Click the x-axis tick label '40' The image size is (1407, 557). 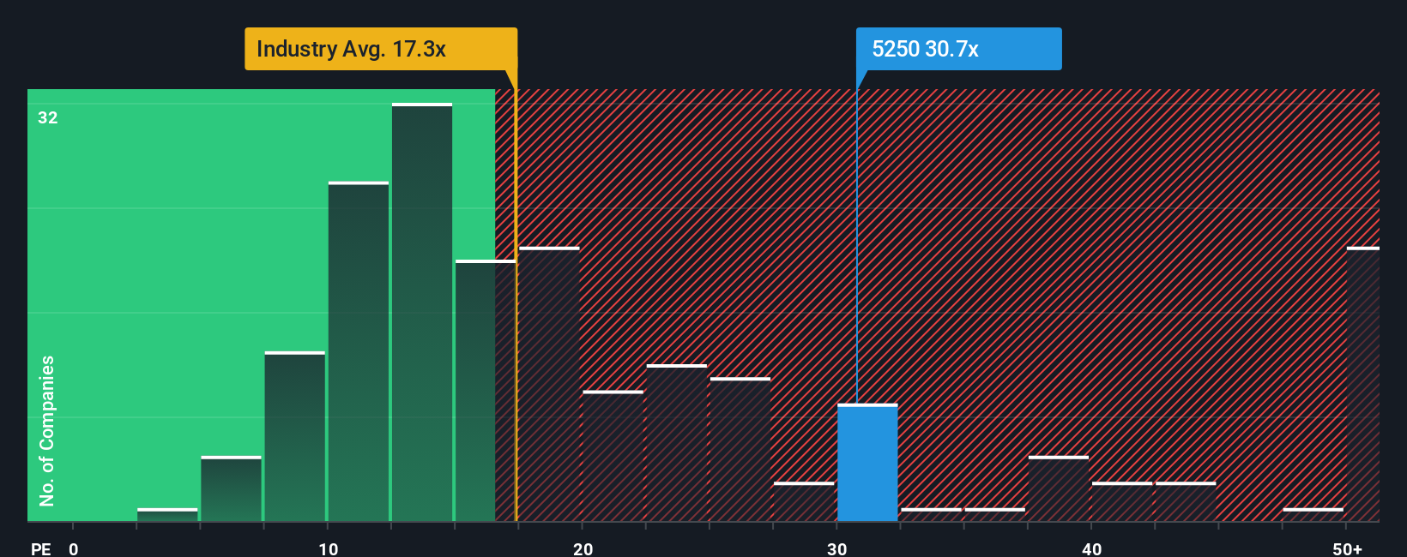click(x=1092, y=548)
